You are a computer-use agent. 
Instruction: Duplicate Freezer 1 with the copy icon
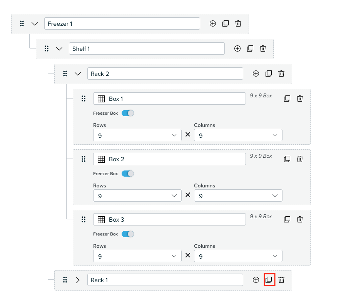(226, 23)
